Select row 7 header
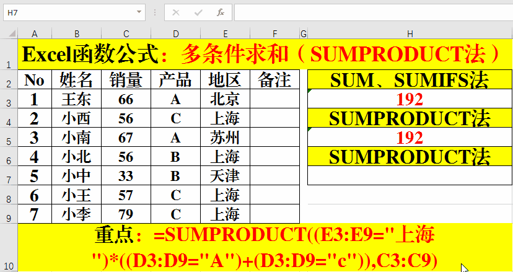Screen dimensions: 513x272 pos(9,175)
